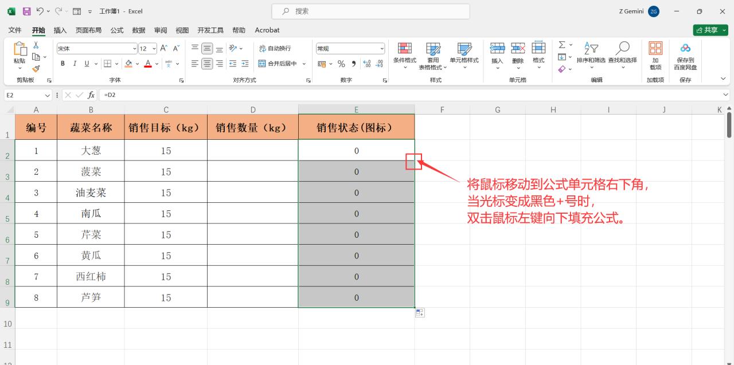
Task: Align text to bottom of cell
Action: point(219,49)
